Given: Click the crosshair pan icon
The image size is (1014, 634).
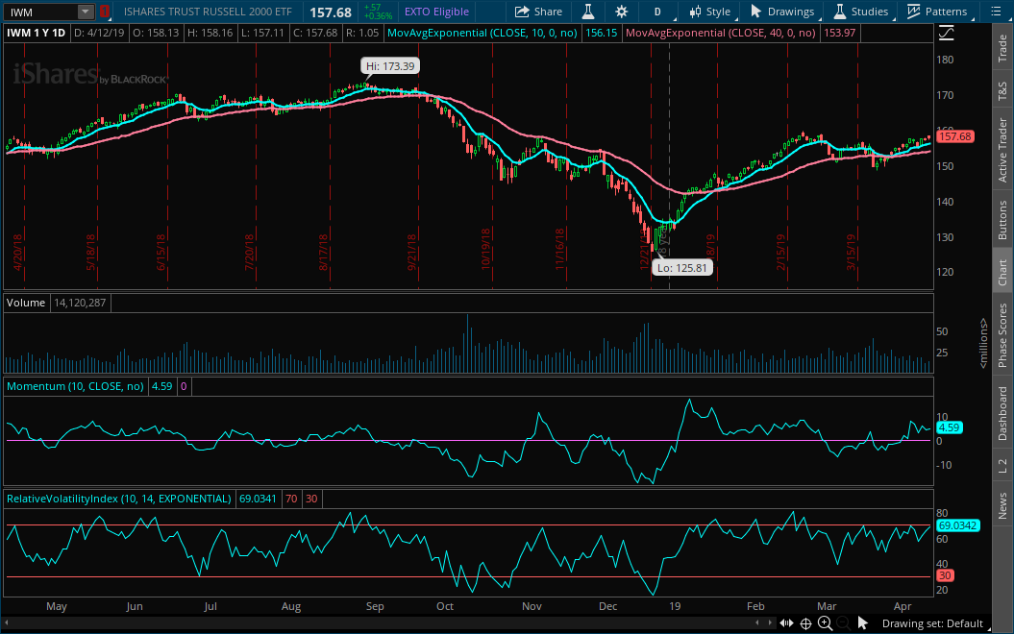Looking at the screenshot, I should point(805,623).
